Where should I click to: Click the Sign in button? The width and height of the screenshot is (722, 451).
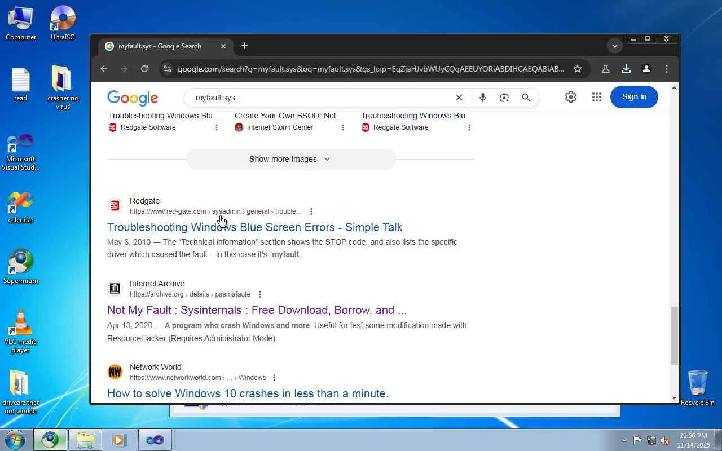click(634, 97)
